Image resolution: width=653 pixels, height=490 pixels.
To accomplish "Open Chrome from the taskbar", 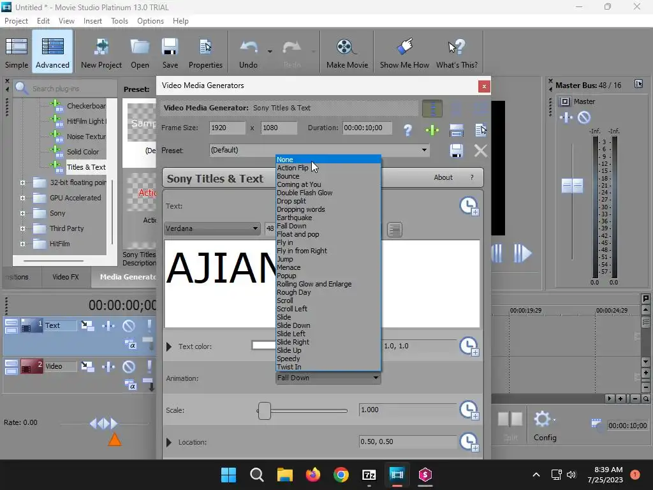I will [x=341, y=475].
